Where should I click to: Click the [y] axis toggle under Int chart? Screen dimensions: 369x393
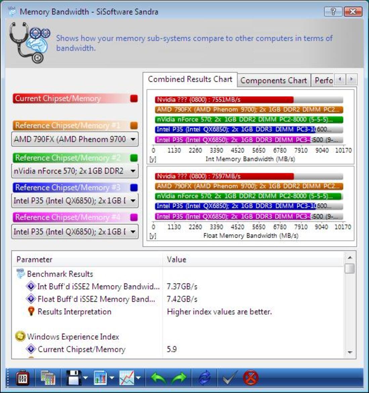(152, 160)
